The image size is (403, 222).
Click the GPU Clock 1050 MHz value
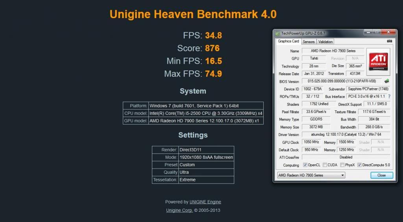(x=312, y=142)
